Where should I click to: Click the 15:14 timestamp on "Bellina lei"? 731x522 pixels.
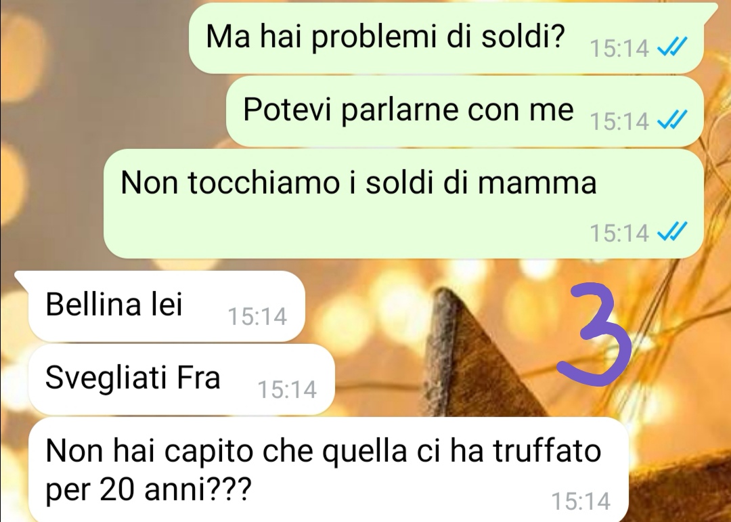[257, 317]
